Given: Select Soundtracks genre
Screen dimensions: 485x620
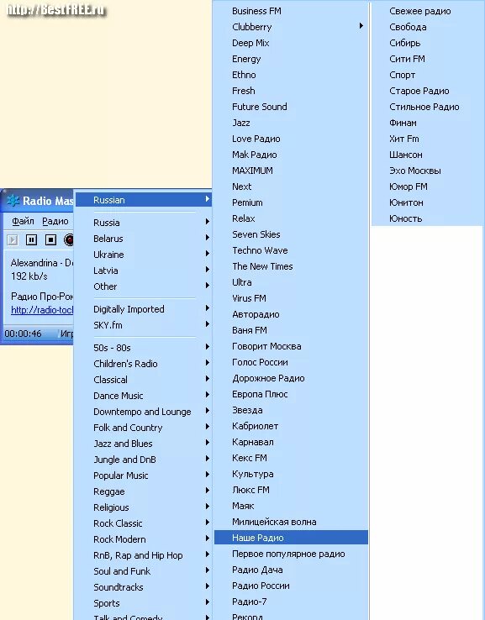Looking at the screenshot, I should coord(144,587).
